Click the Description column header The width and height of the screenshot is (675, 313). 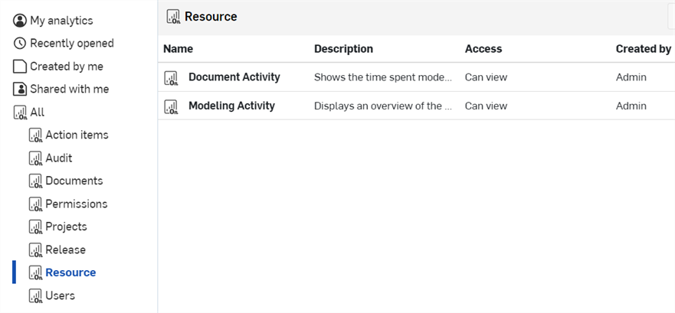point(343,49)
